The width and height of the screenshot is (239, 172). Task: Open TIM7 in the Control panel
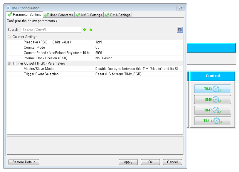(x=212, y=110)
